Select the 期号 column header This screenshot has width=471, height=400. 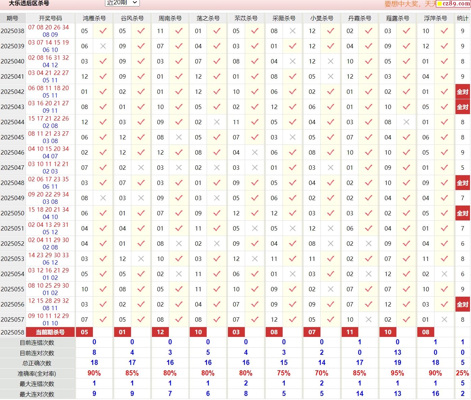click(12, 18)
